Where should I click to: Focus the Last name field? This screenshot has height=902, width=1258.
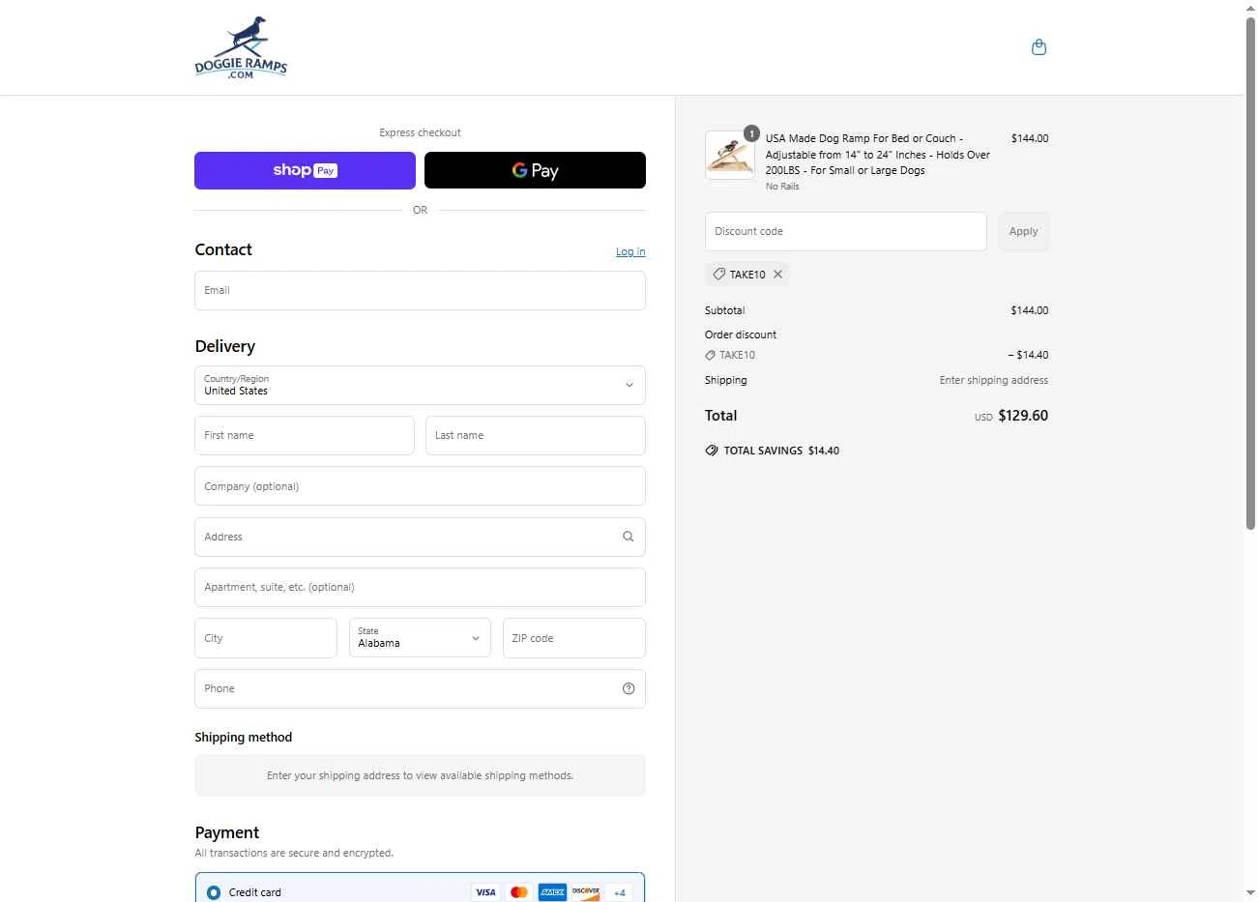pyautogui.click(x=536, y=435)
